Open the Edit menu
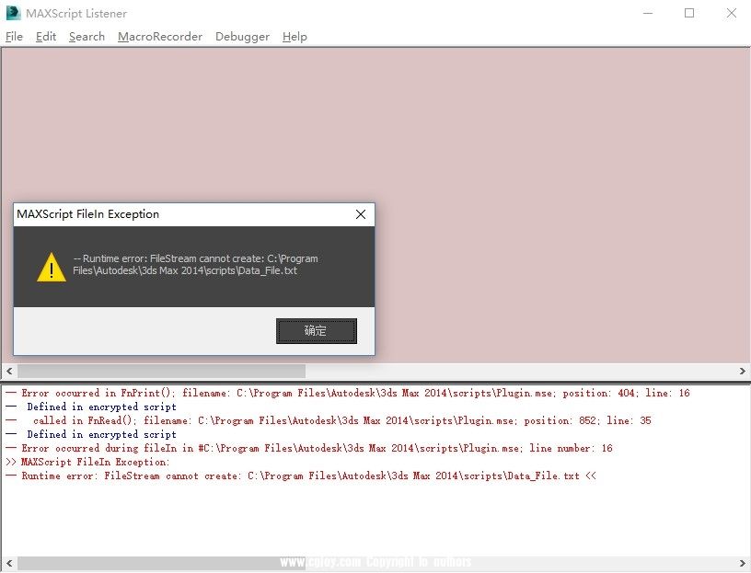 pos(46,37)
